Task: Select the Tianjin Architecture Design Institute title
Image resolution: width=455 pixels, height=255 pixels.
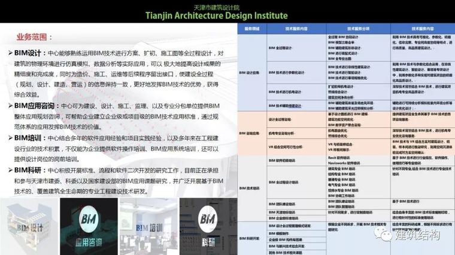Action: [217, 16]
